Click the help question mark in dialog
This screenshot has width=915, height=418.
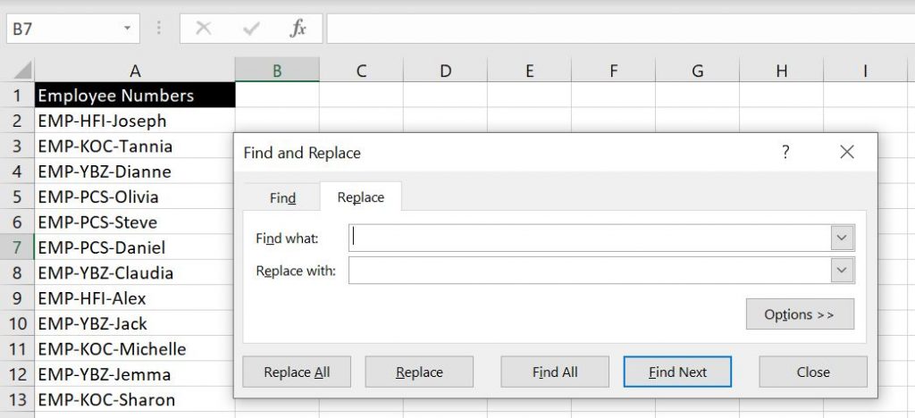785,153
